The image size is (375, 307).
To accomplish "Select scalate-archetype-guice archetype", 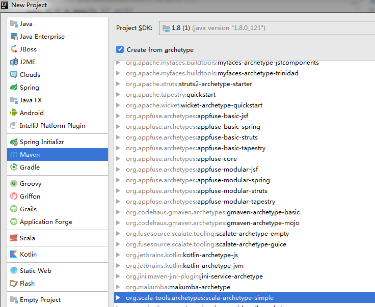I will click(206, 244).
